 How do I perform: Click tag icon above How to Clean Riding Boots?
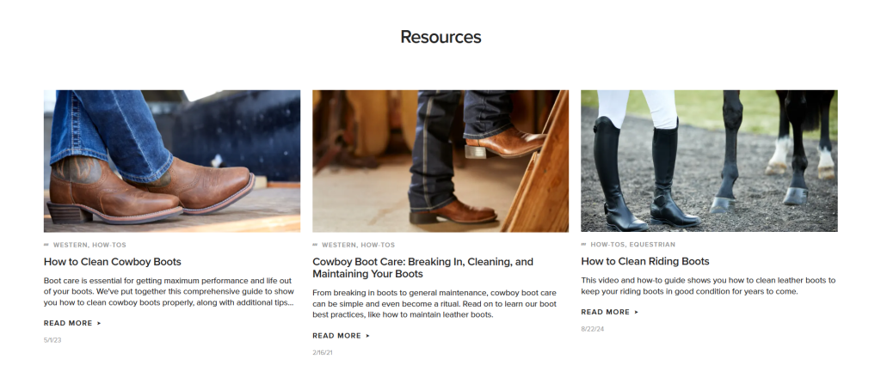[x=583, y=245]
